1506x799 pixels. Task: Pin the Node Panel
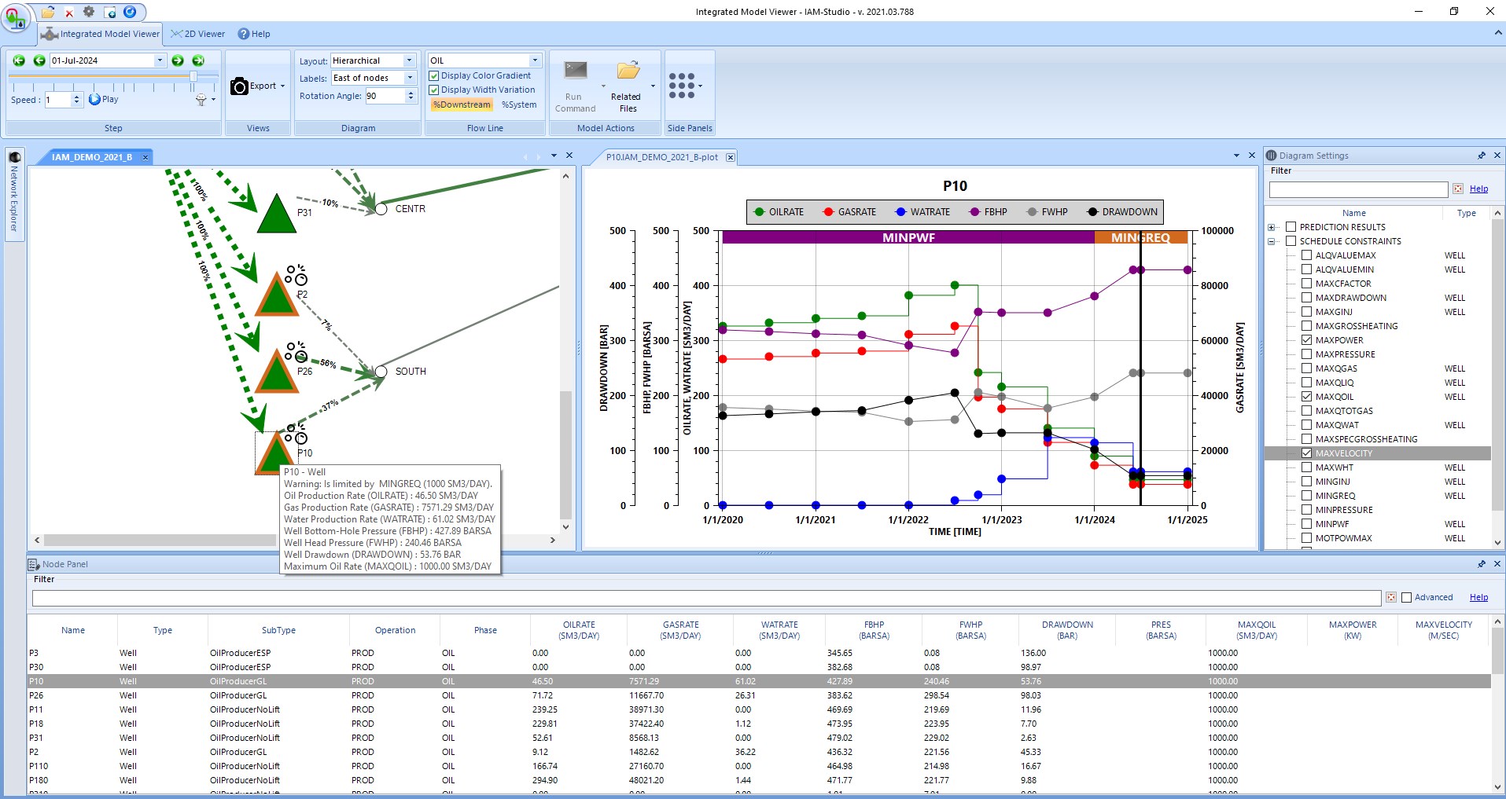[x=1482, y=564]
